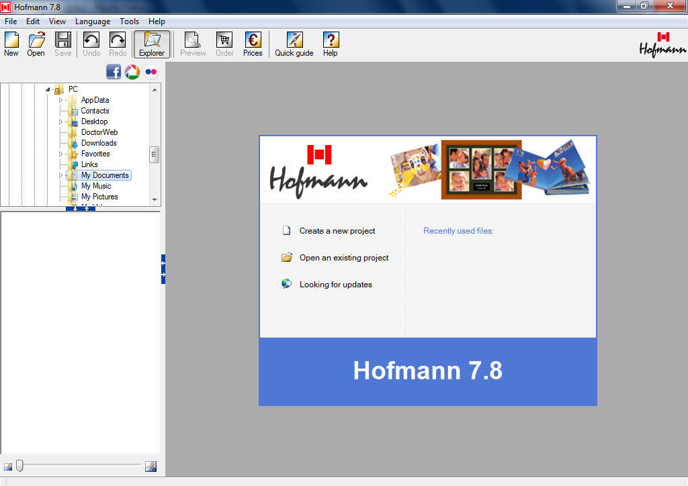Screen dimensions: 688x486
Task: Click the Picasa import icon
Action: (132, 71)
